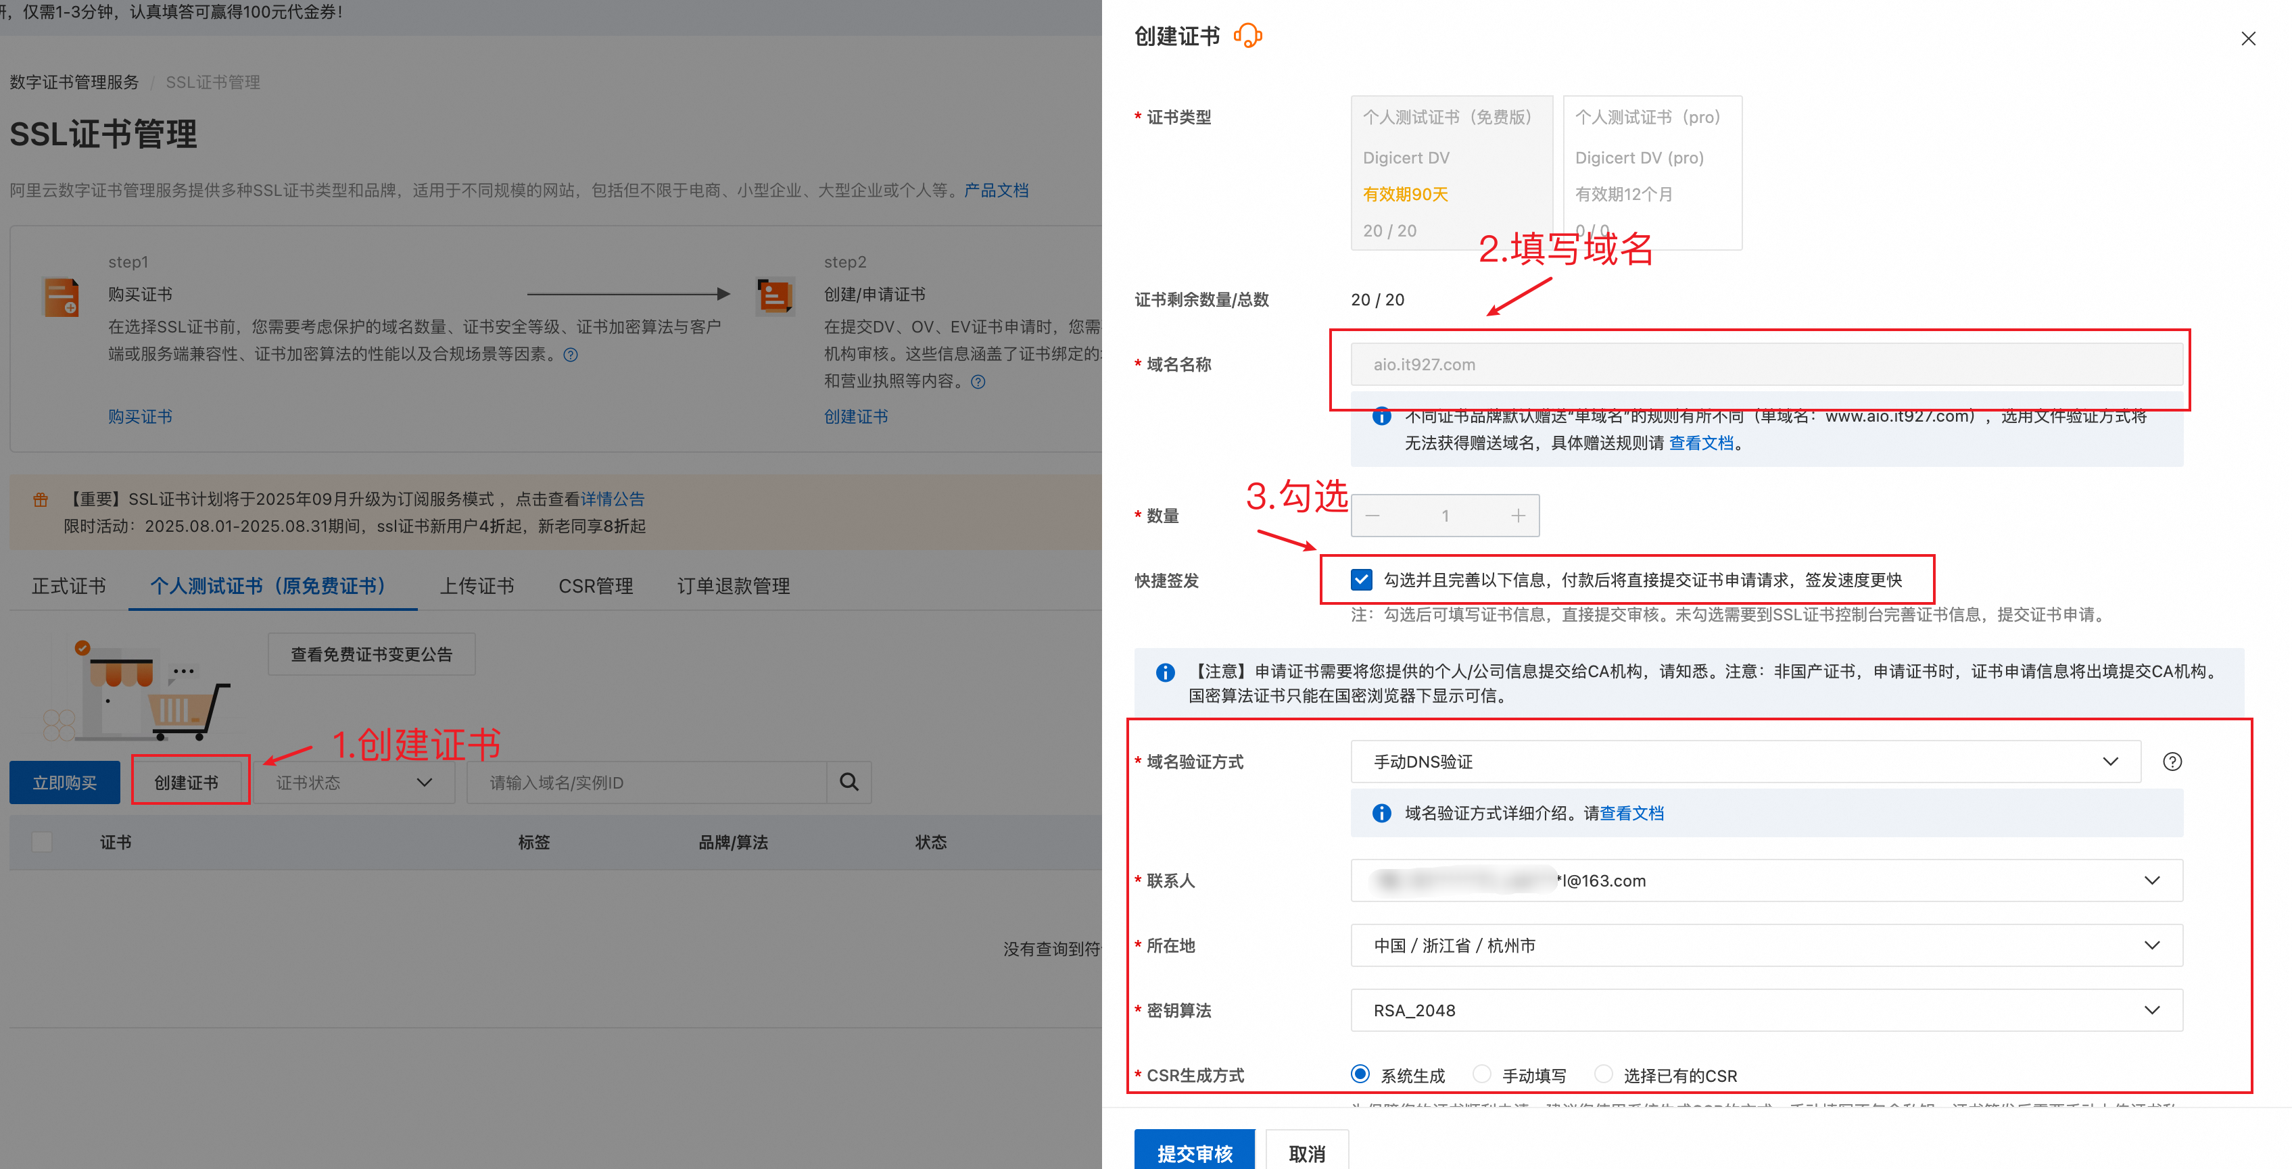The height and width of the screenshot is (1169, 2292).
Task: Click the step1 购买证书 link
Action: coord(140,416)
